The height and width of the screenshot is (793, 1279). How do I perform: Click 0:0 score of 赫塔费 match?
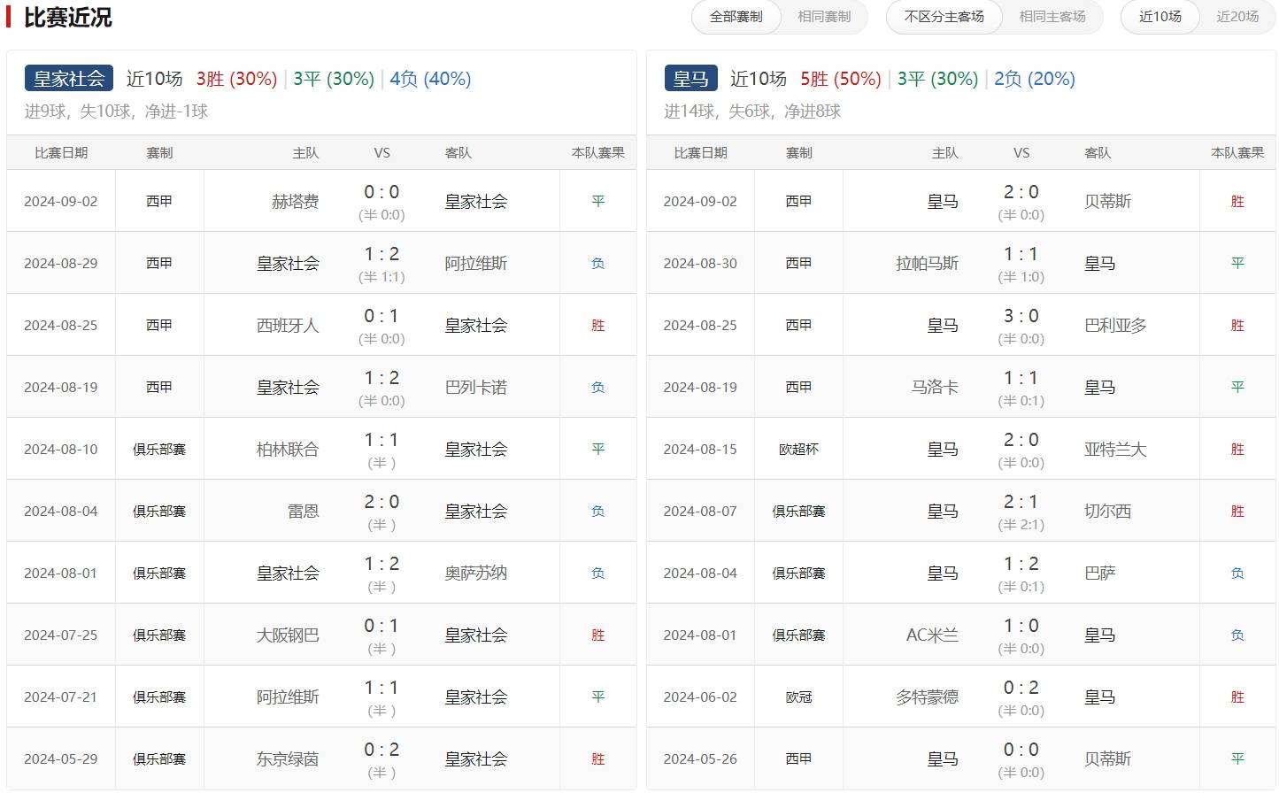click(x=381, y=192)
